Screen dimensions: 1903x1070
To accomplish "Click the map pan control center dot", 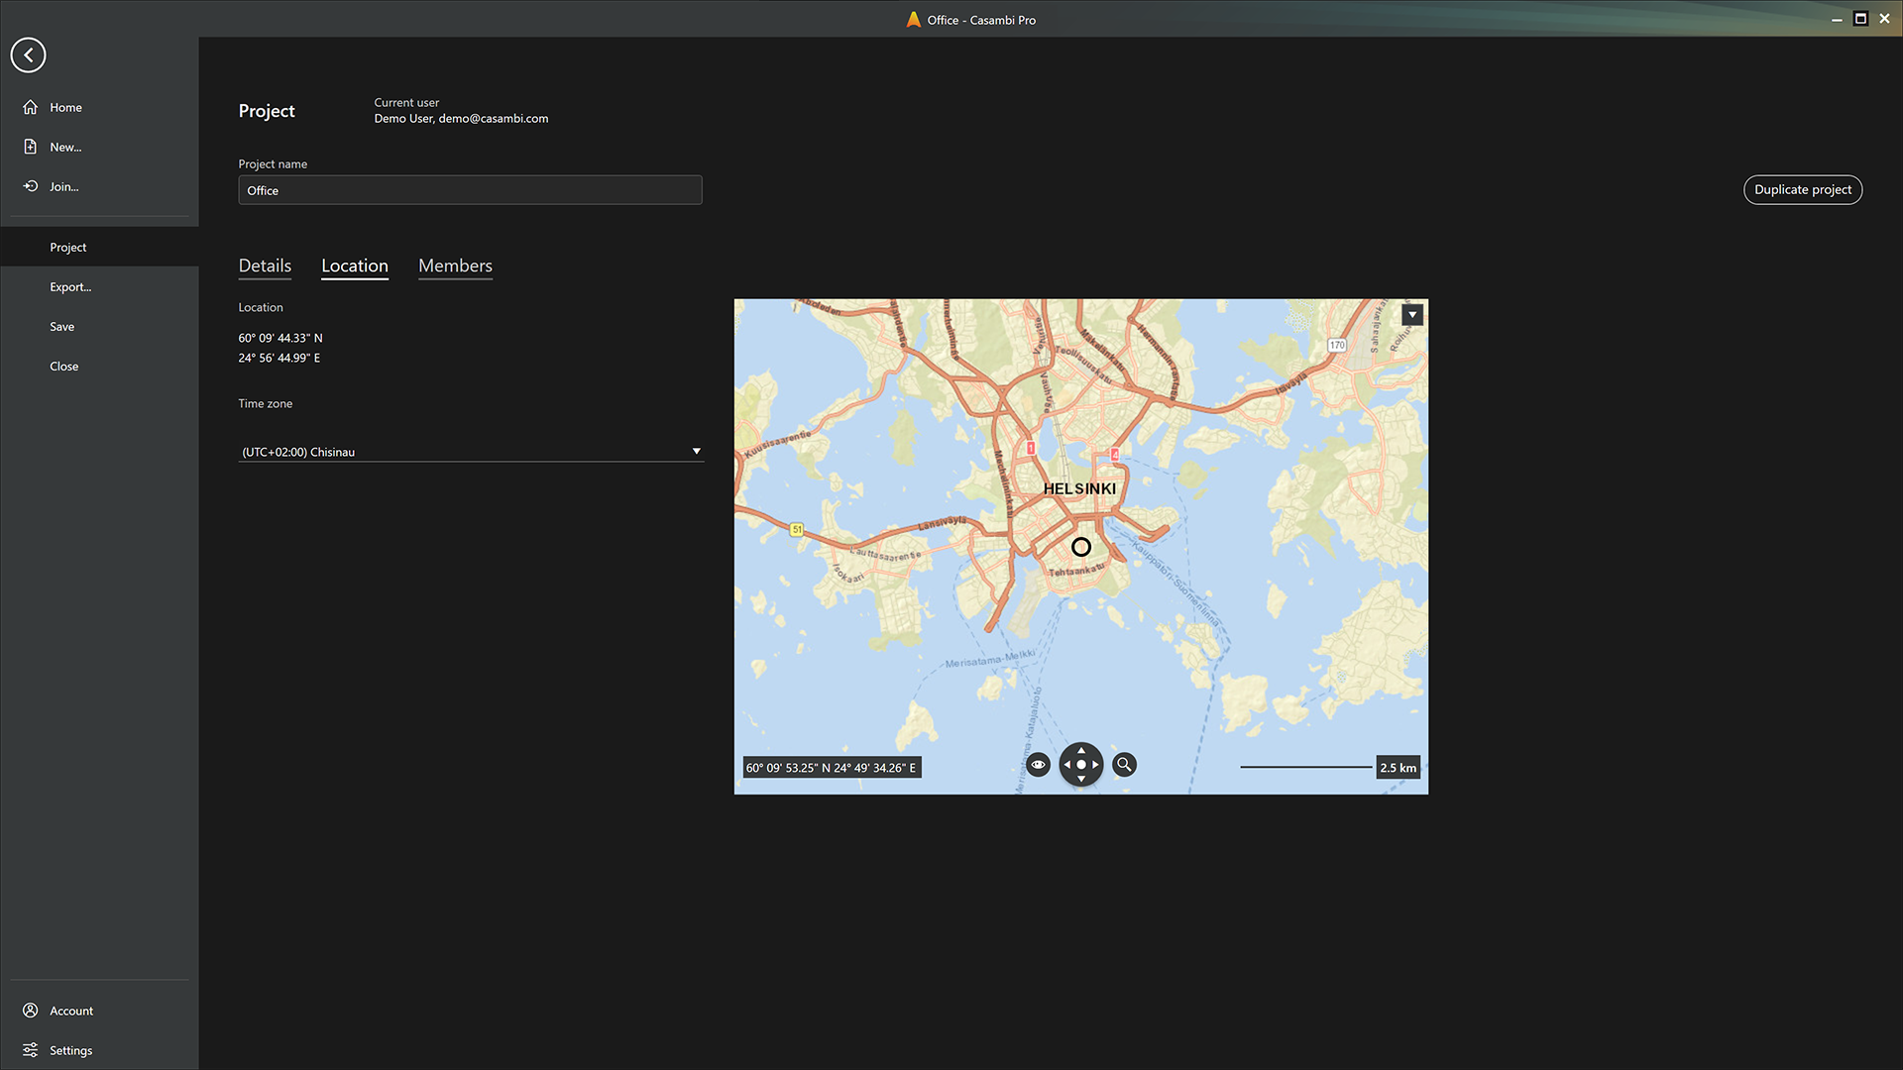I will pyautogui.click(x=1081, y=765).
